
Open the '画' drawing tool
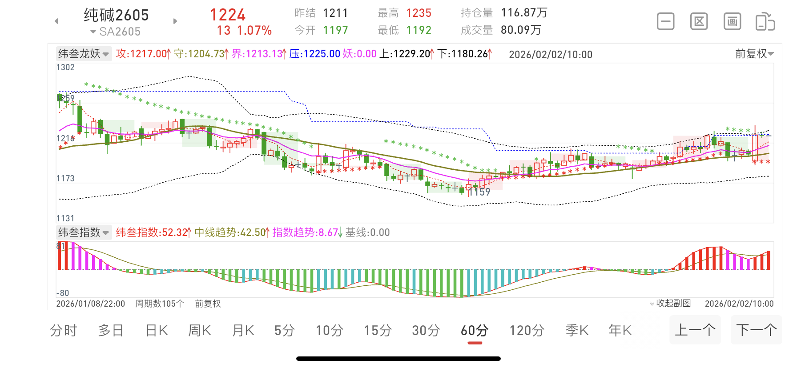coord(732,21)
